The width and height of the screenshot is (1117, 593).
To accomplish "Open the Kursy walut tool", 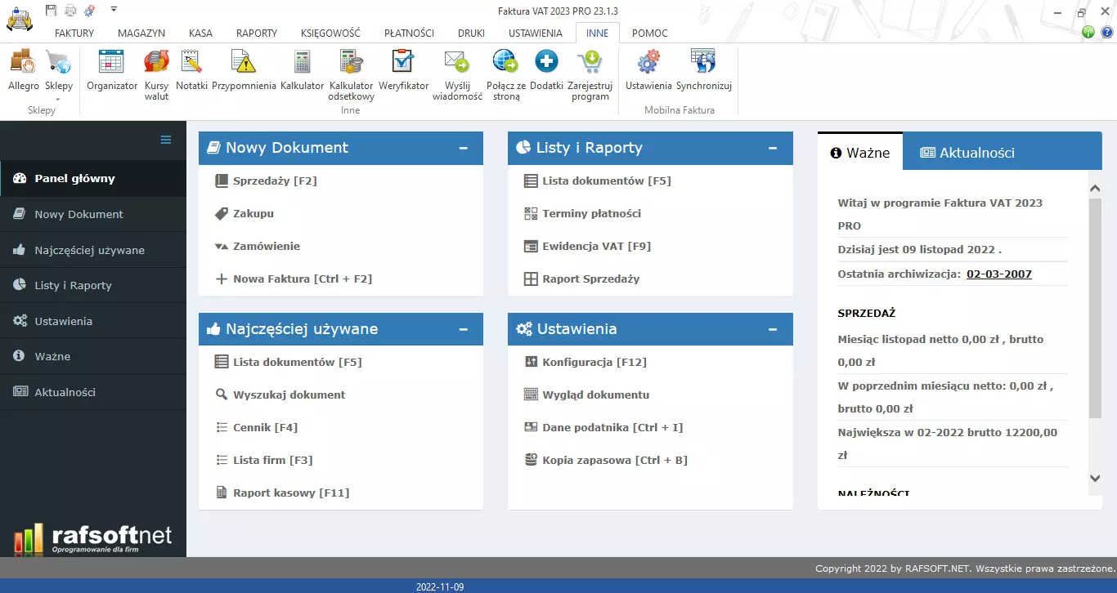I will (x=156, y=74).
